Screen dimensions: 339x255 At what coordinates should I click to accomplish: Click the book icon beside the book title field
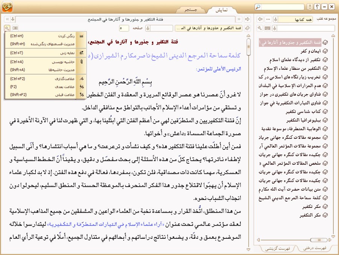[x=248, y=28]
